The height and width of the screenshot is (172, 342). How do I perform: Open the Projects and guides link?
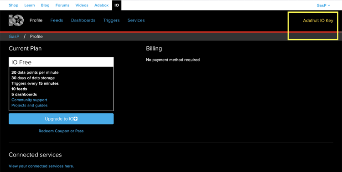point(30,106)
